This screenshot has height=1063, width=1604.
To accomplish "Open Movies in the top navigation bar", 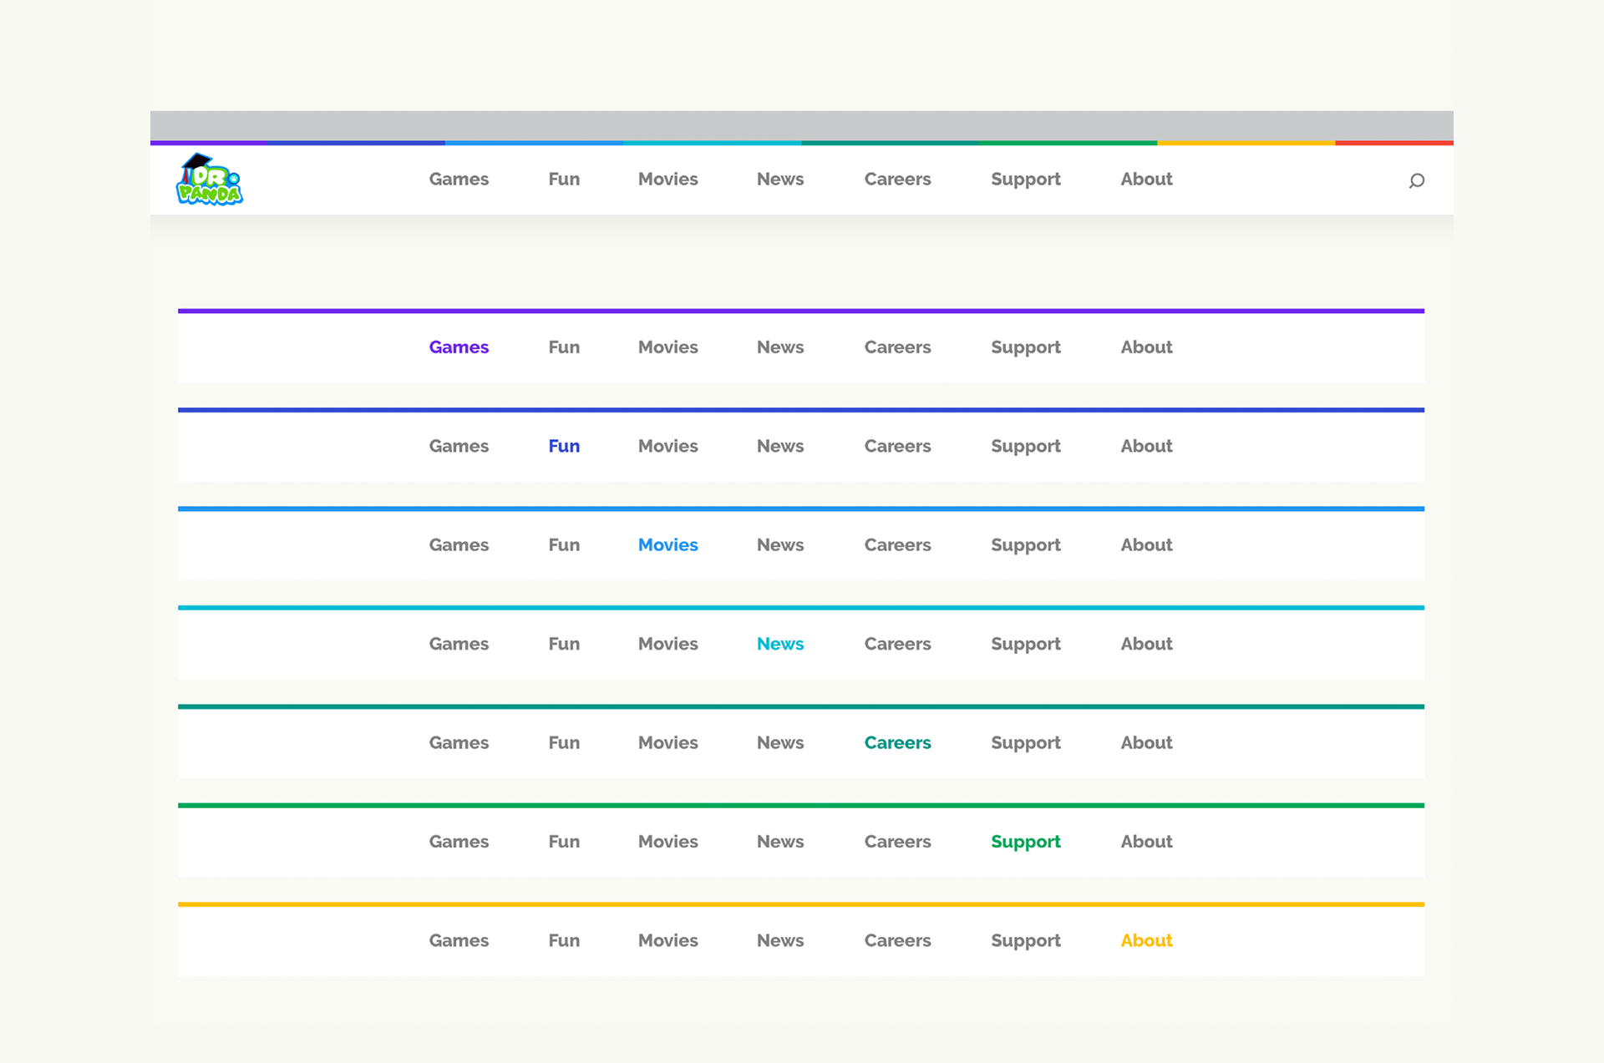I will click(667, 179).
